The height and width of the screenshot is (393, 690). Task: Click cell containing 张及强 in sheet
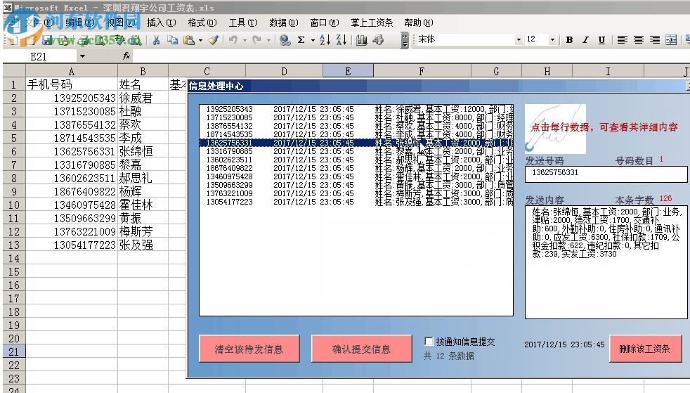pos(143,245)
